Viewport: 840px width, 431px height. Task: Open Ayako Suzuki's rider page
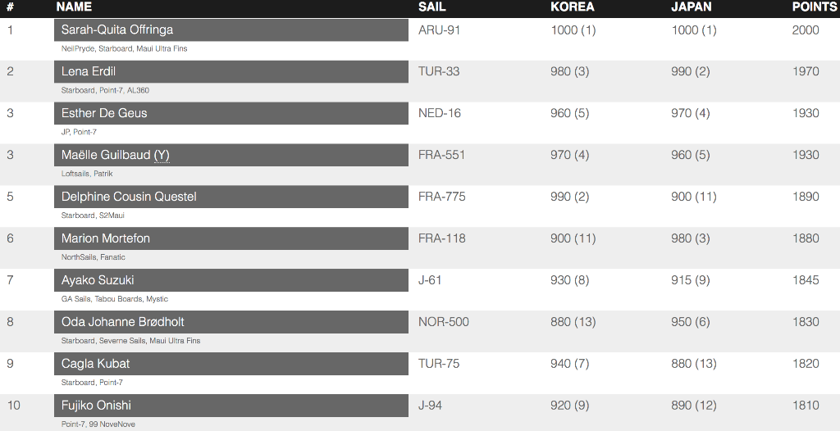(x=231, y=280)
